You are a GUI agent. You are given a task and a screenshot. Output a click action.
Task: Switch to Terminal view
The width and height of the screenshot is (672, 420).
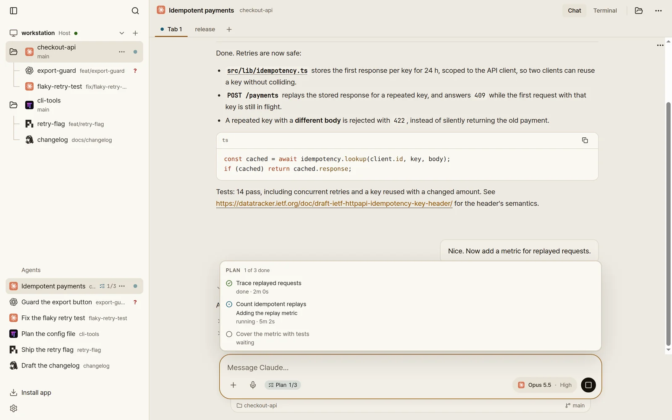(605, 10)
